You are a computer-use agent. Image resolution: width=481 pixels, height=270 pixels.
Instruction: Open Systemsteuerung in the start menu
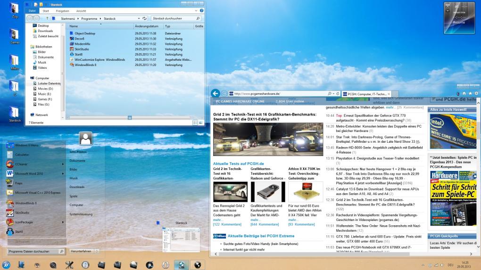click(x=81, y=214)
